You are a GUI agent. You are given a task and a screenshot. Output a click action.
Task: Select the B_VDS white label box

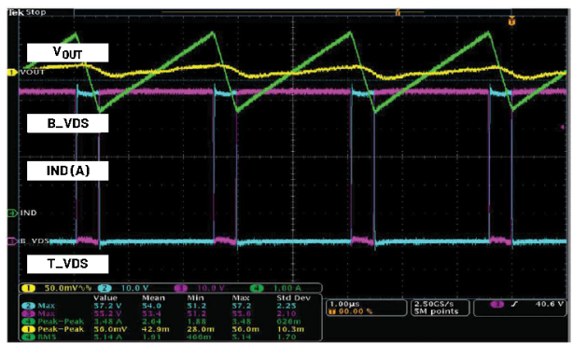tap(67, 123)
